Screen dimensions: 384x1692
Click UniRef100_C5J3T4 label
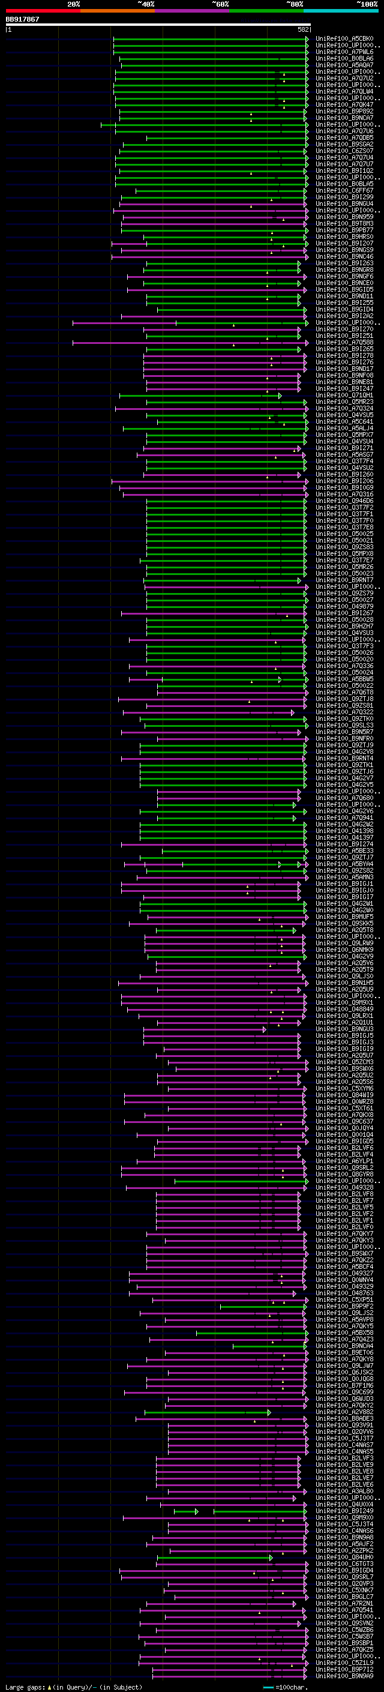pyautogui.click(x=344, y=1523)
